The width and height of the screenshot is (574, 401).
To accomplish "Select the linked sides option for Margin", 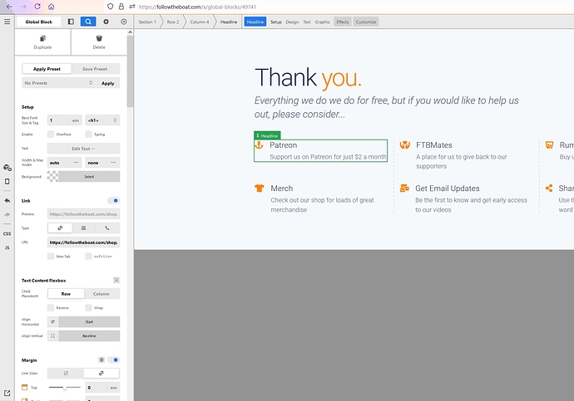I will click(101, 374).
